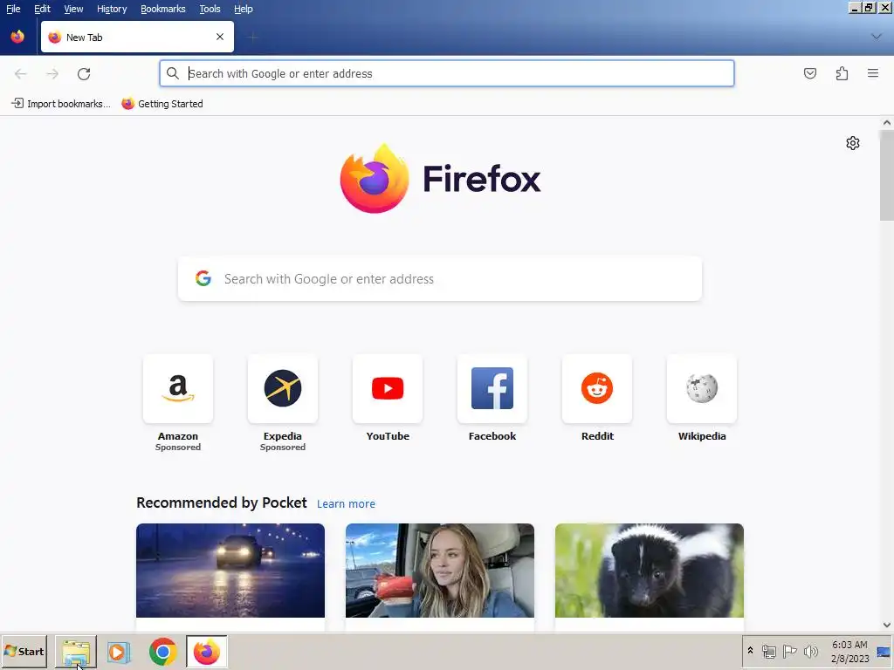Image resolution: width=894 pixels, height=670 pixels.
Task: Open Firefox View pinned tab icon
Action: (17, 37)
